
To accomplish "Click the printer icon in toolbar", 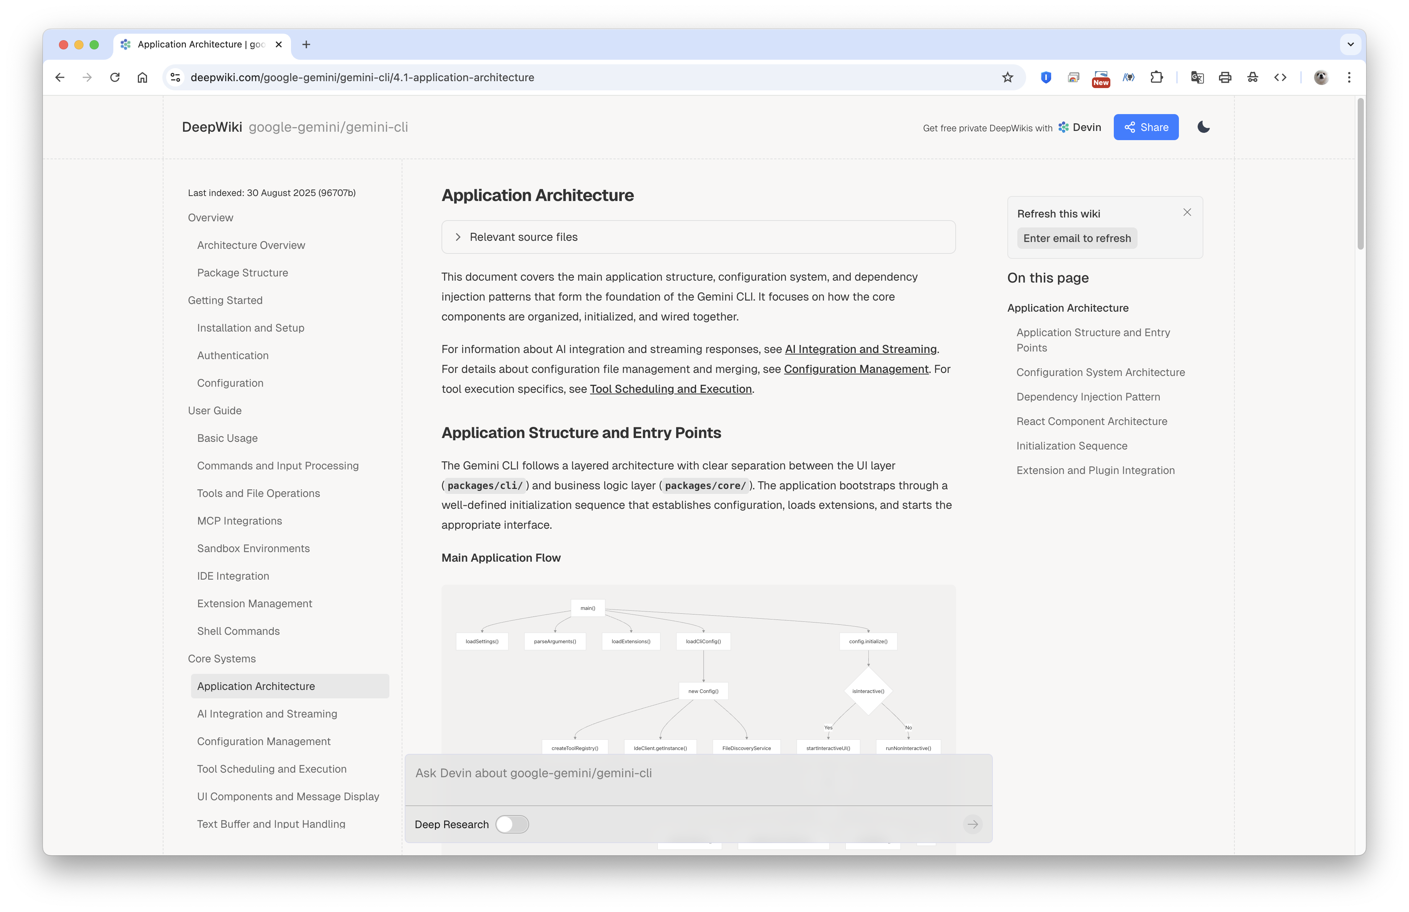I will [1225, 77].
